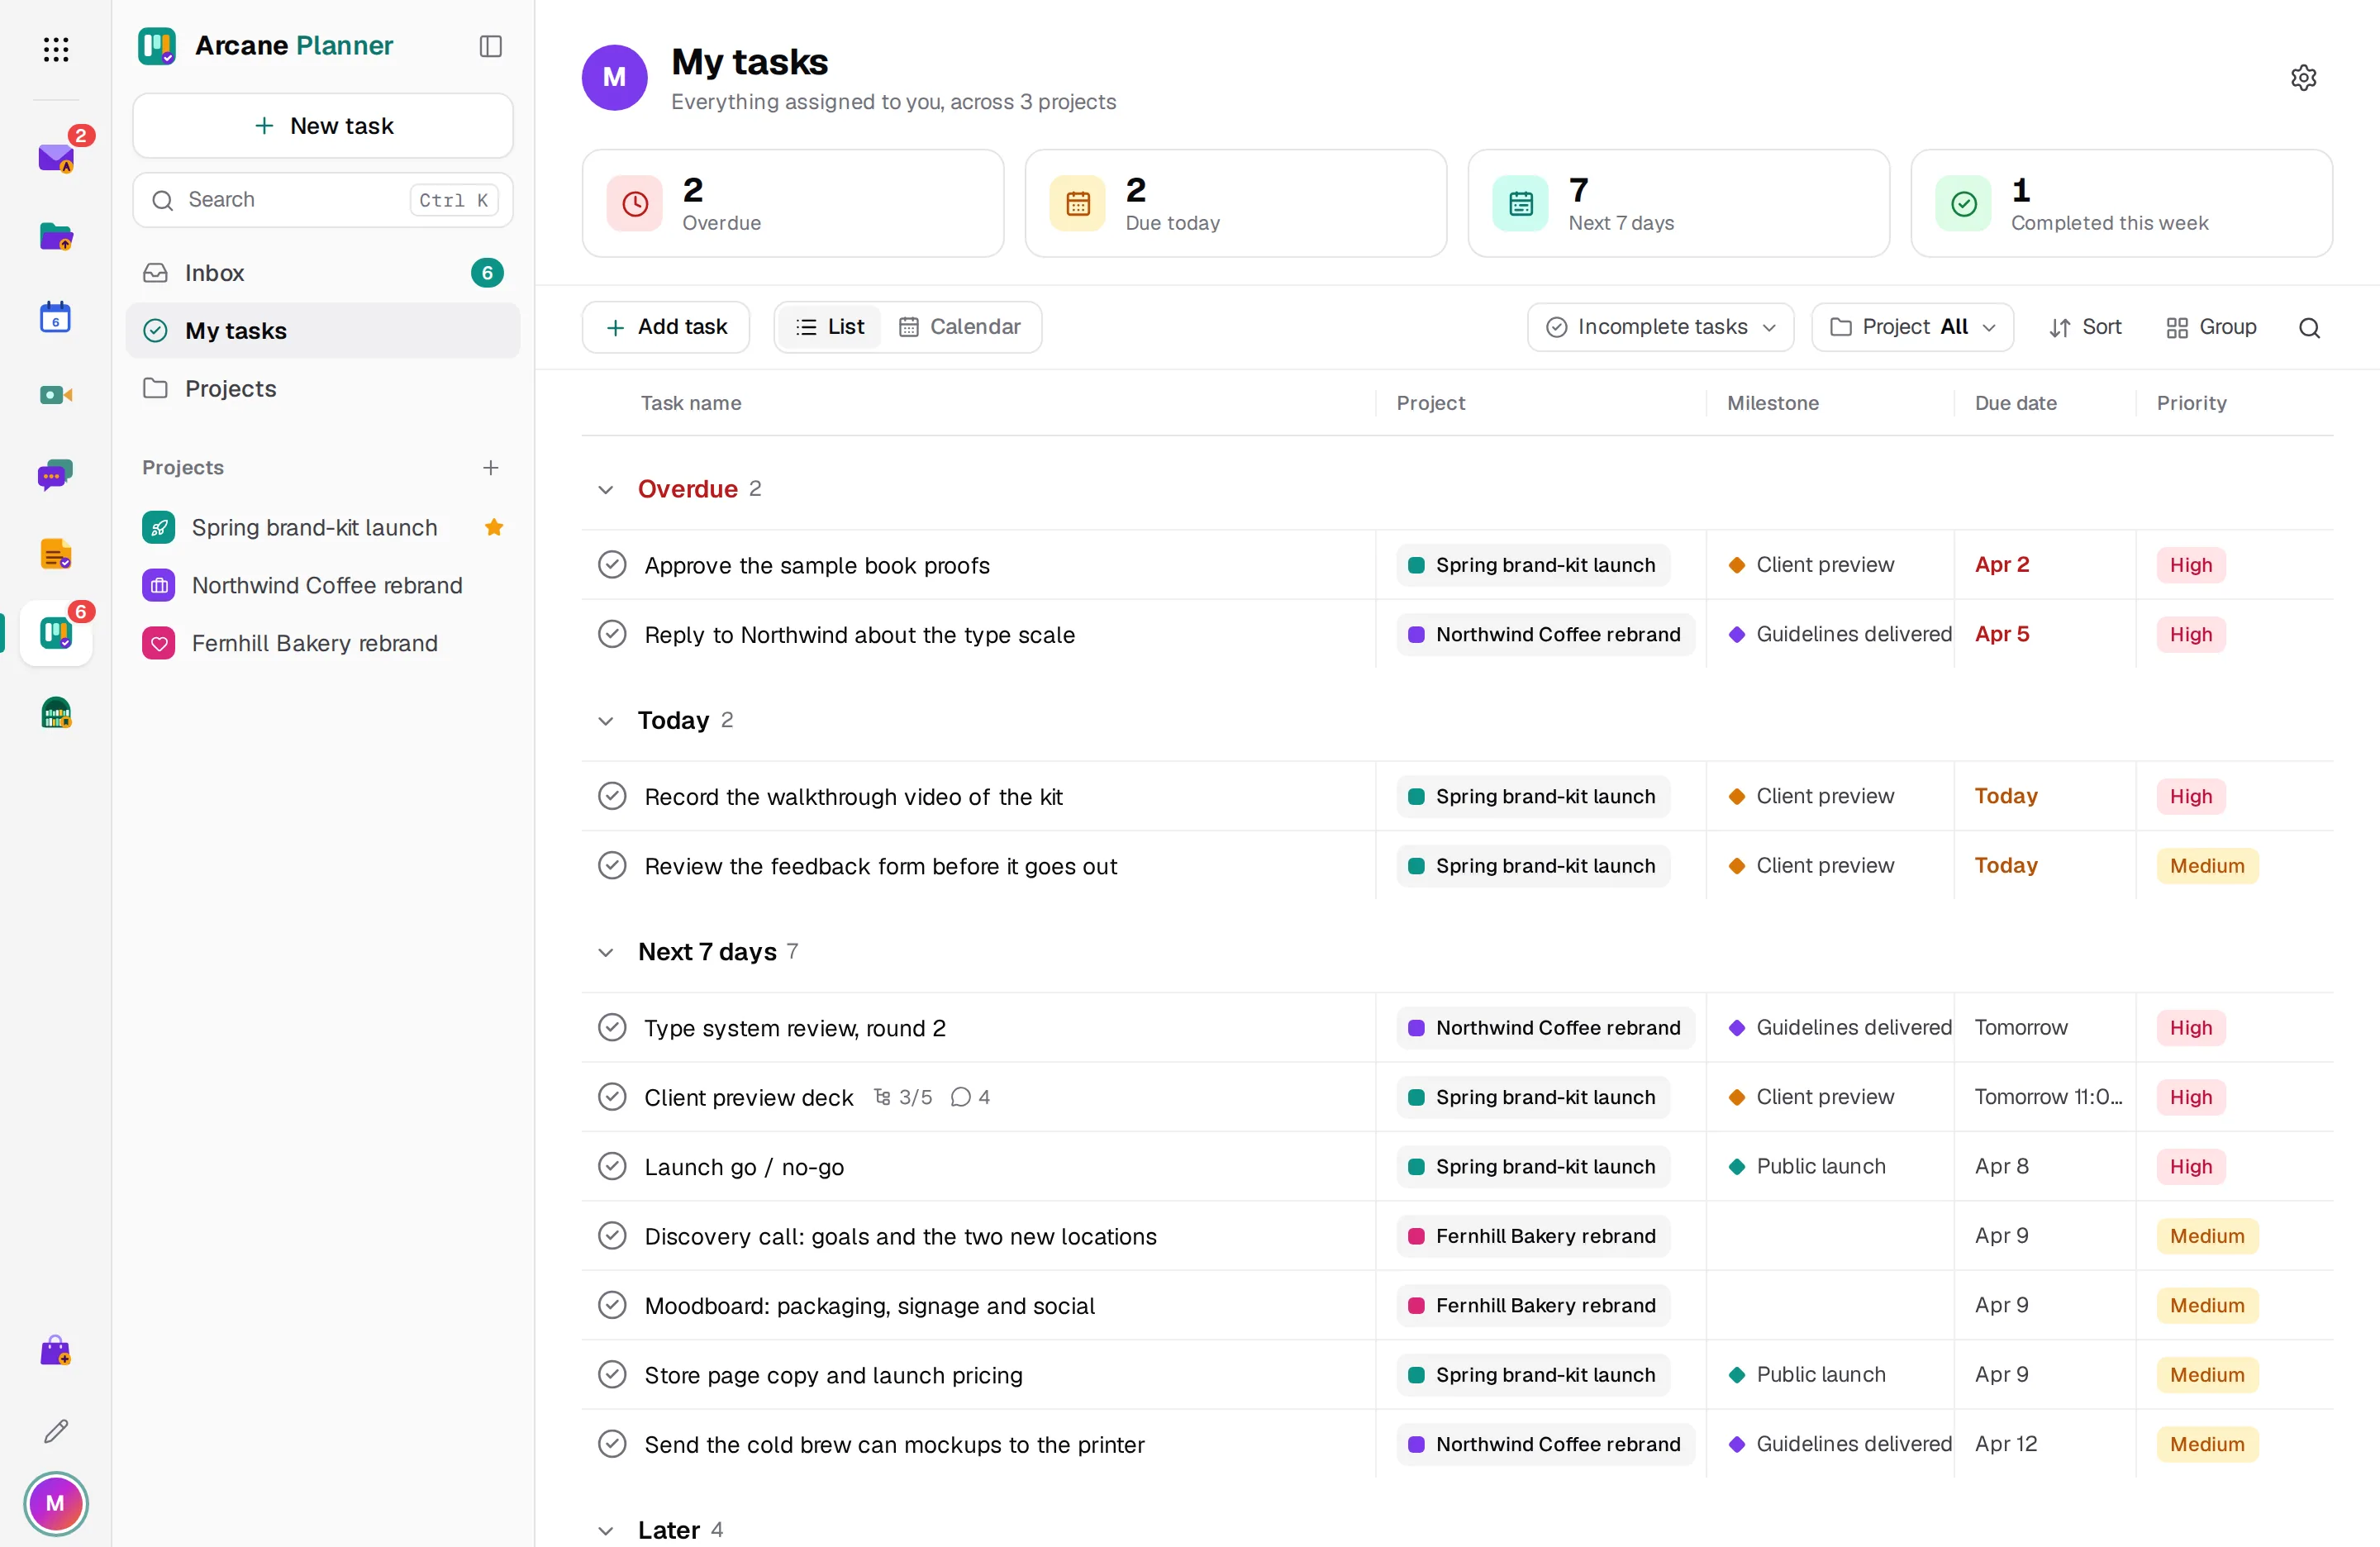
Task: Check off 'Store page copy and launch pricing'
Action: [x=612, y=1375]
